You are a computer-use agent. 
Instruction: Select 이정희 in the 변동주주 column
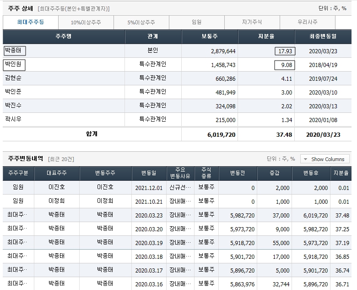point(105,201)
